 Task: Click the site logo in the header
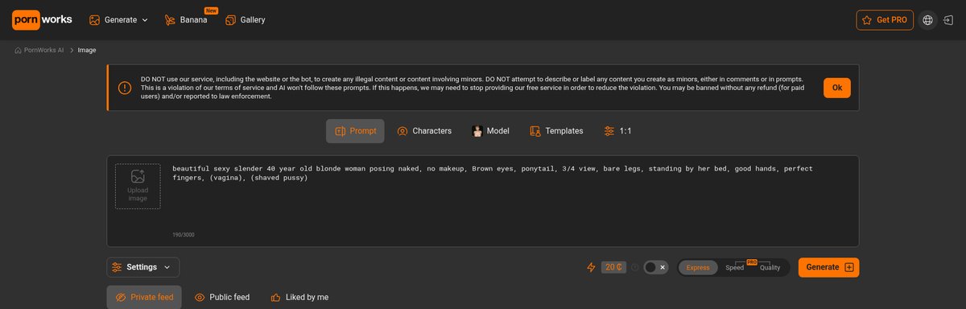tap(42, 20)
